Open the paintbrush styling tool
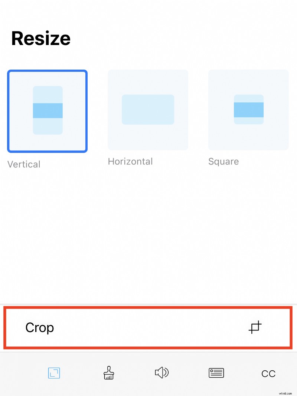The height and width of the screenshot is (396, 297). (108, 373)
